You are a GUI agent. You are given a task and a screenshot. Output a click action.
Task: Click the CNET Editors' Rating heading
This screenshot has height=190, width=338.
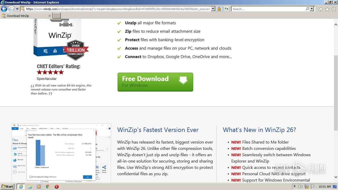click(x=59, y=66)
